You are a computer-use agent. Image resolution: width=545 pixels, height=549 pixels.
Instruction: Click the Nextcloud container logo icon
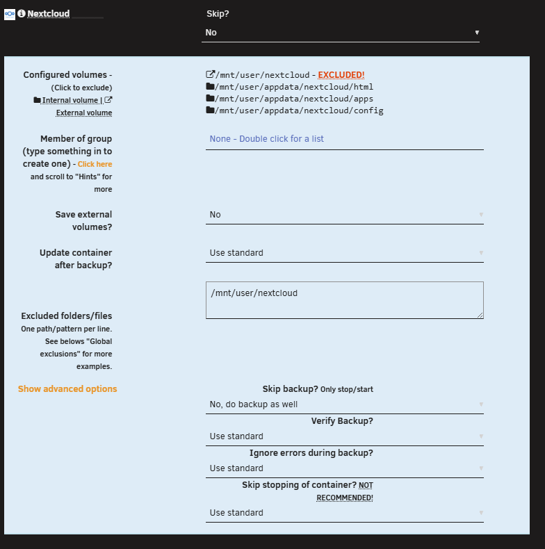10,13
